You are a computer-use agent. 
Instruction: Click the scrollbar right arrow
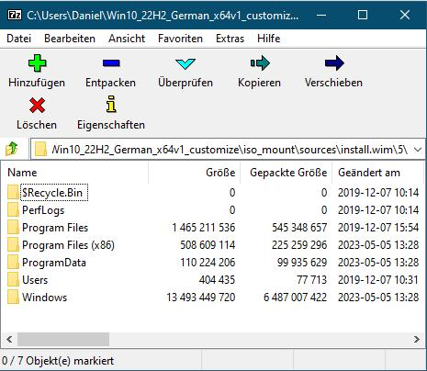click(x=417, y=339)
